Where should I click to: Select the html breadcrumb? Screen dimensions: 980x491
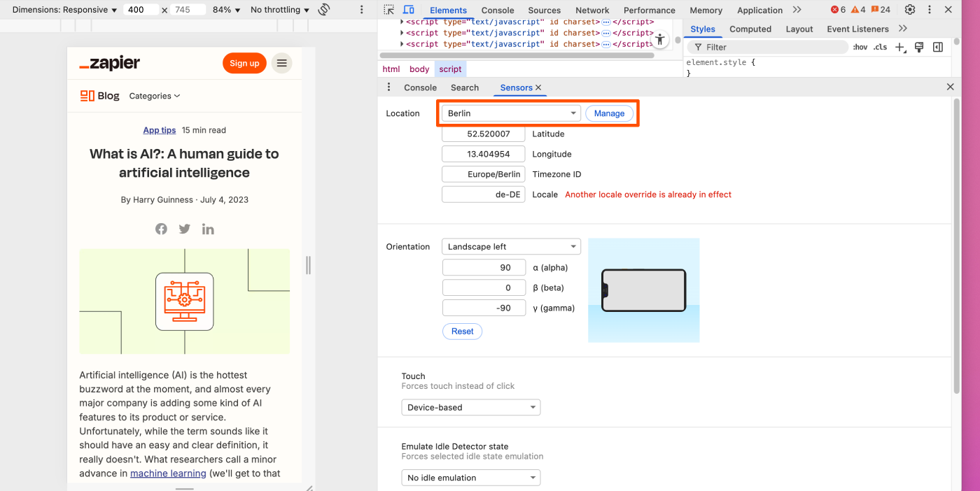[391, 69]
